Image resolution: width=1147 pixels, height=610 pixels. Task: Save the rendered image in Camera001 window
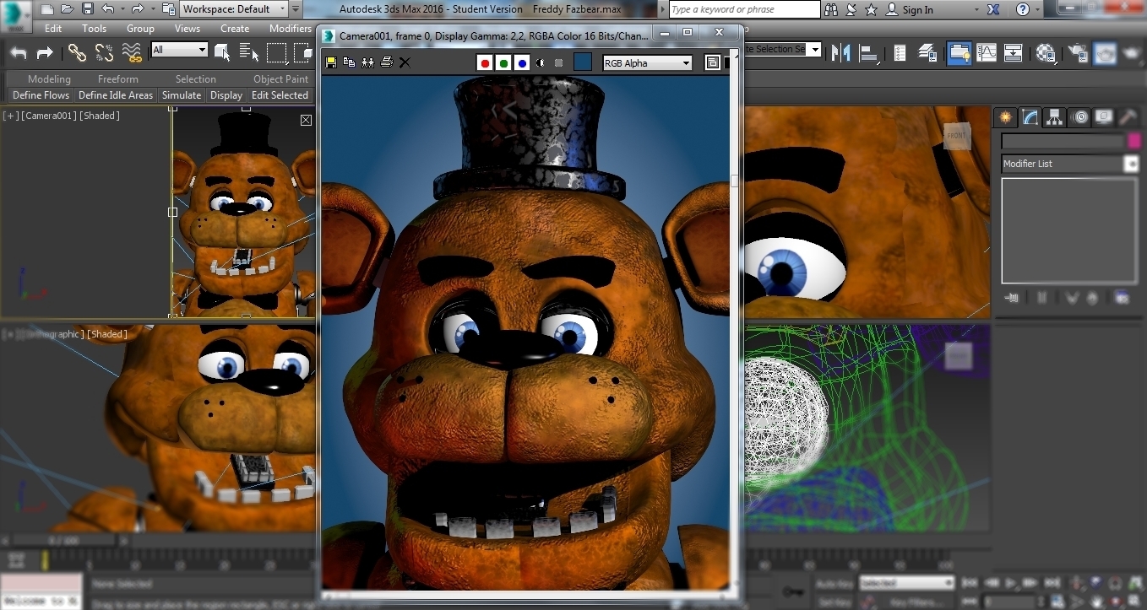[331, 62]
